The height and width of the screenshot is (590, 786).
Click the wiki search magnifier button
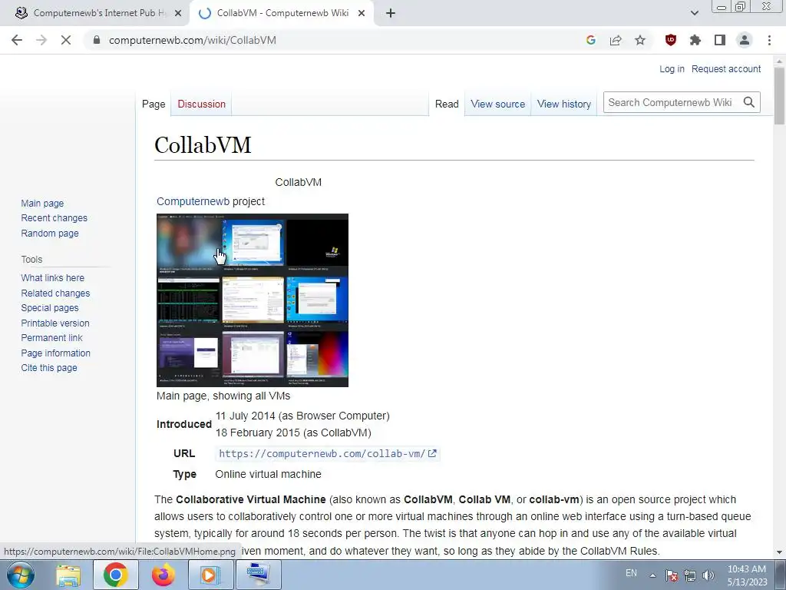pyautogui.click(x=749, y=102)
